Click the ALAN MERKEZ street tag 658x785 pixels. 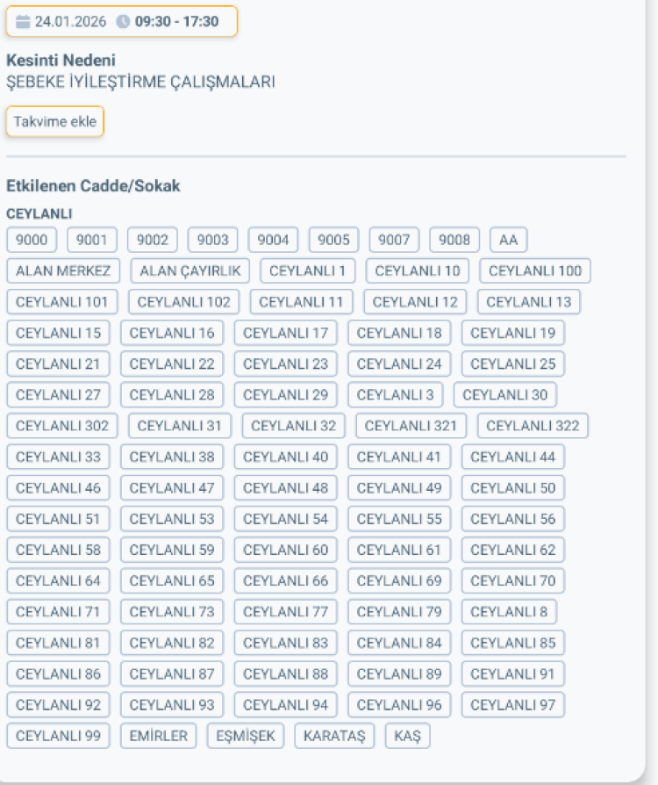coord(64,270)
